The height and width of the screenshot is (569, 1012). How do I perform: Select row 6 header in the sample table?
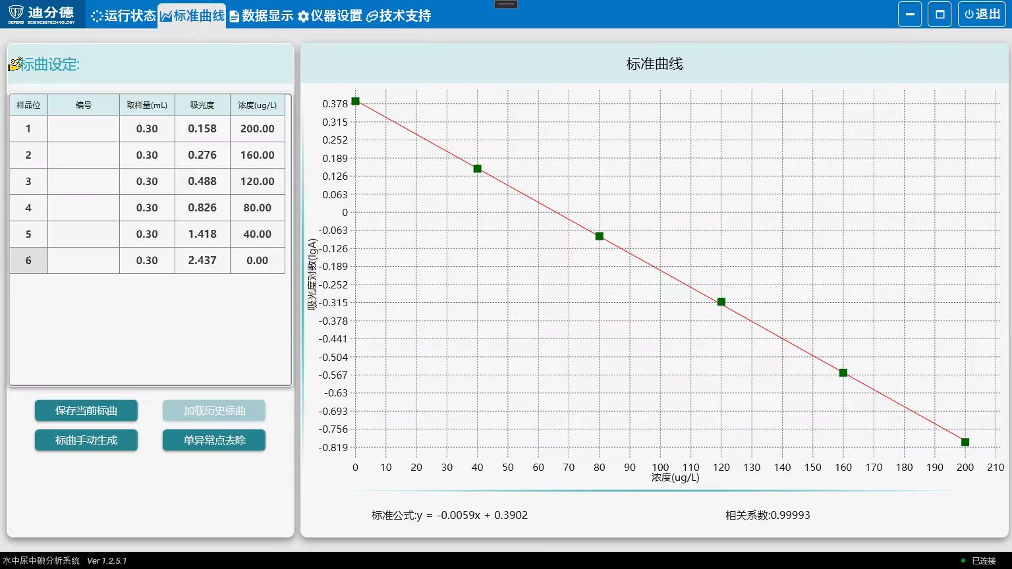pyautogui.click(x=28, y=260)
